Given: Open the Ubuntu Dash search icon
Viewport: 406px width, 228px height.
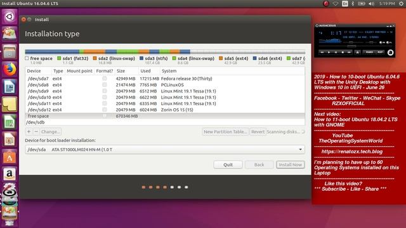Looking at the screenshot, I should [10, 17].
